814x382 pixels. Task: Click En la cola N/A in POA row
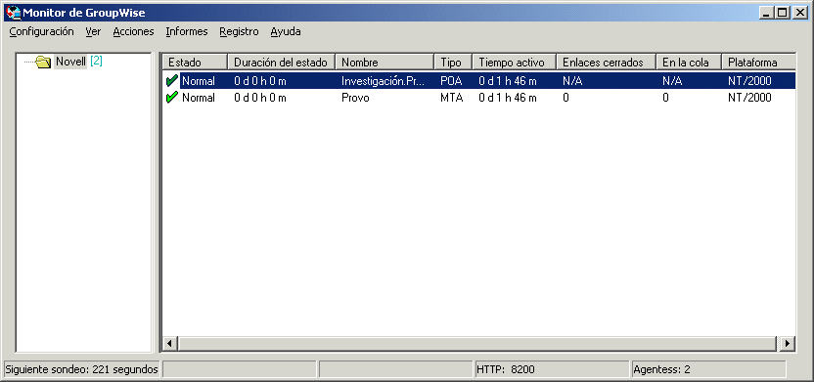tap(672, 81)
